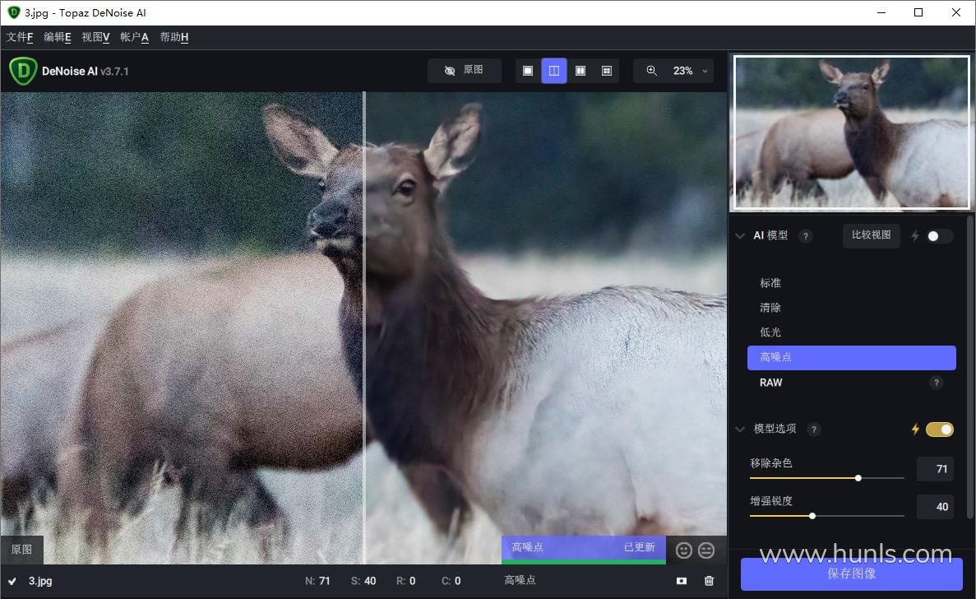Select side-by-side view layout icon

581,71
